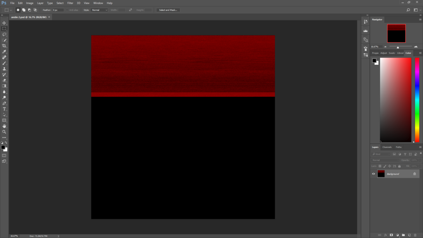This screenshot has width=423, height=238.
Task: Select the Hand tool
Action: (x=4, y=126)
